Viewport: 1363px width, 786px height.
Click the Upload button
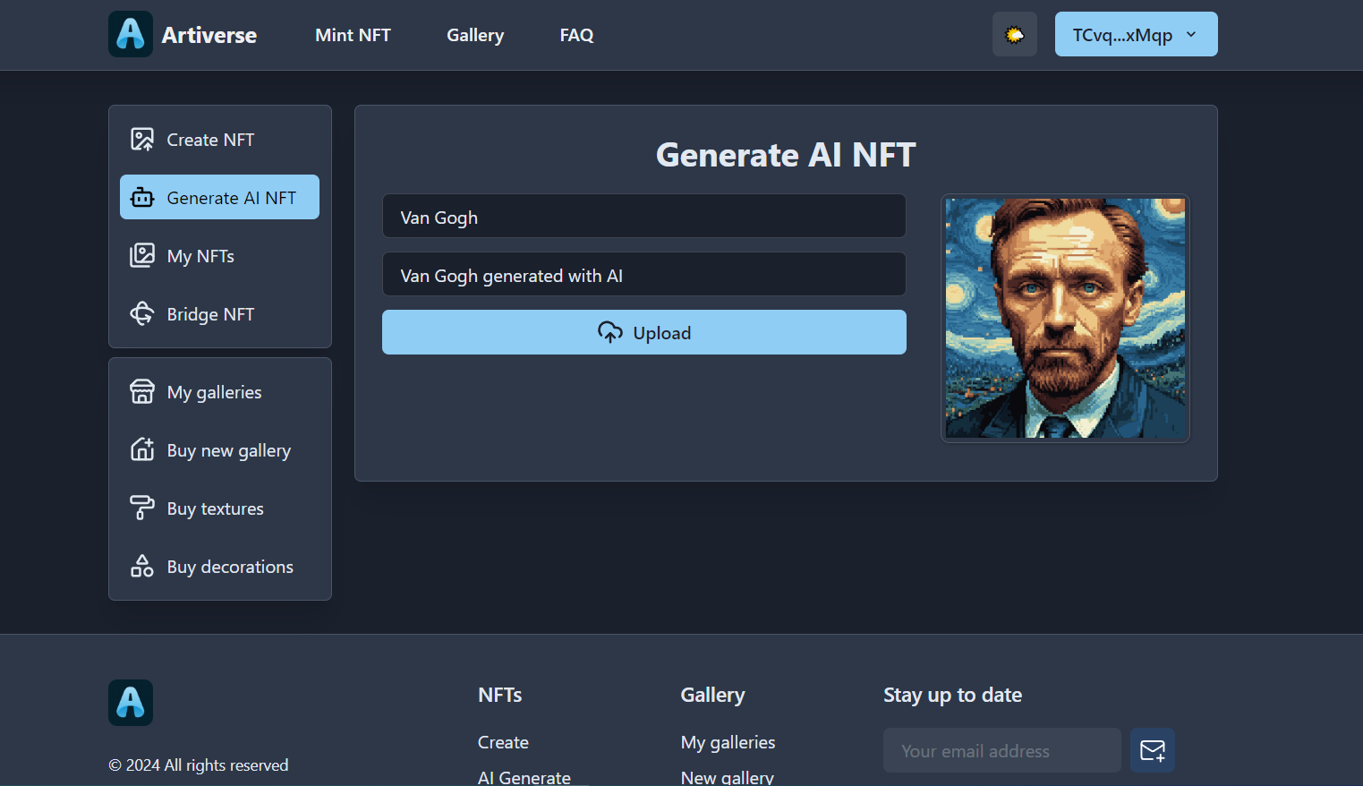(x=644, y=332)
